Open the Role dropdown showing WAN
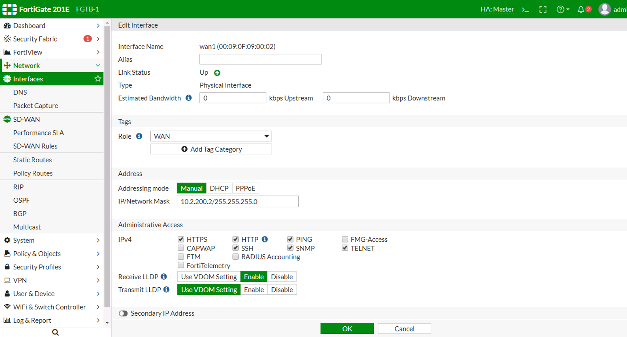Image resolution: width=627 pixels, height=337 pixels. (x=211, y=136)
